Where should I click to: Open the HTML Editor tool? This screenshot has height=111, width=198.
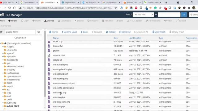(x=134, y=21)
